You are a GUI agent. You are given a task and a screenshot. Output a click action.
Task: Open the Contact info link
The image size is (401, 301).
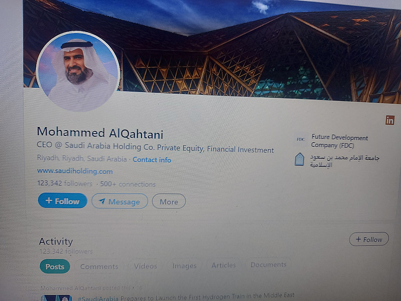[x=152, y=160]
